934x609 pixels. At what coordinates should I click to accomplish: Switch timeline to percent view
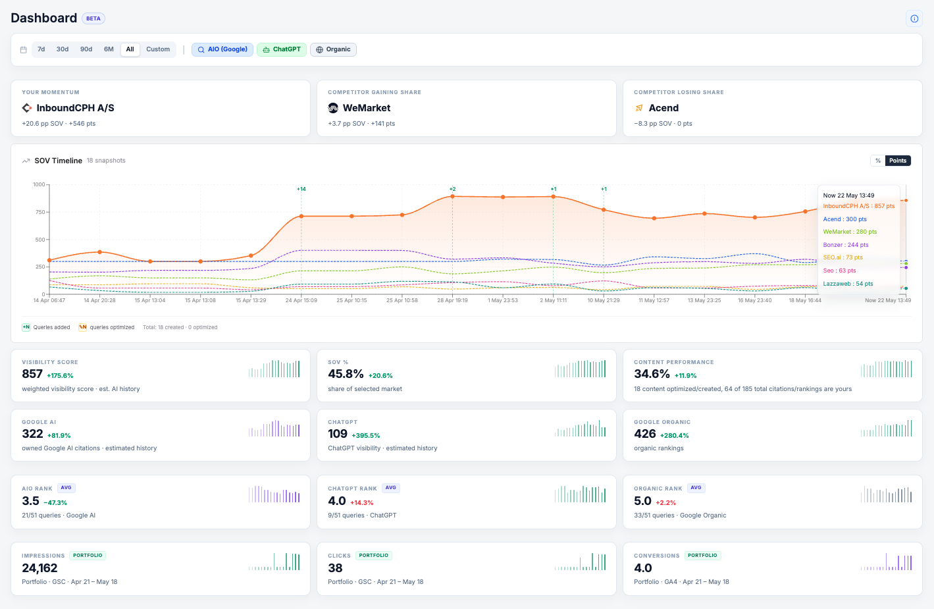coord(878,161)
